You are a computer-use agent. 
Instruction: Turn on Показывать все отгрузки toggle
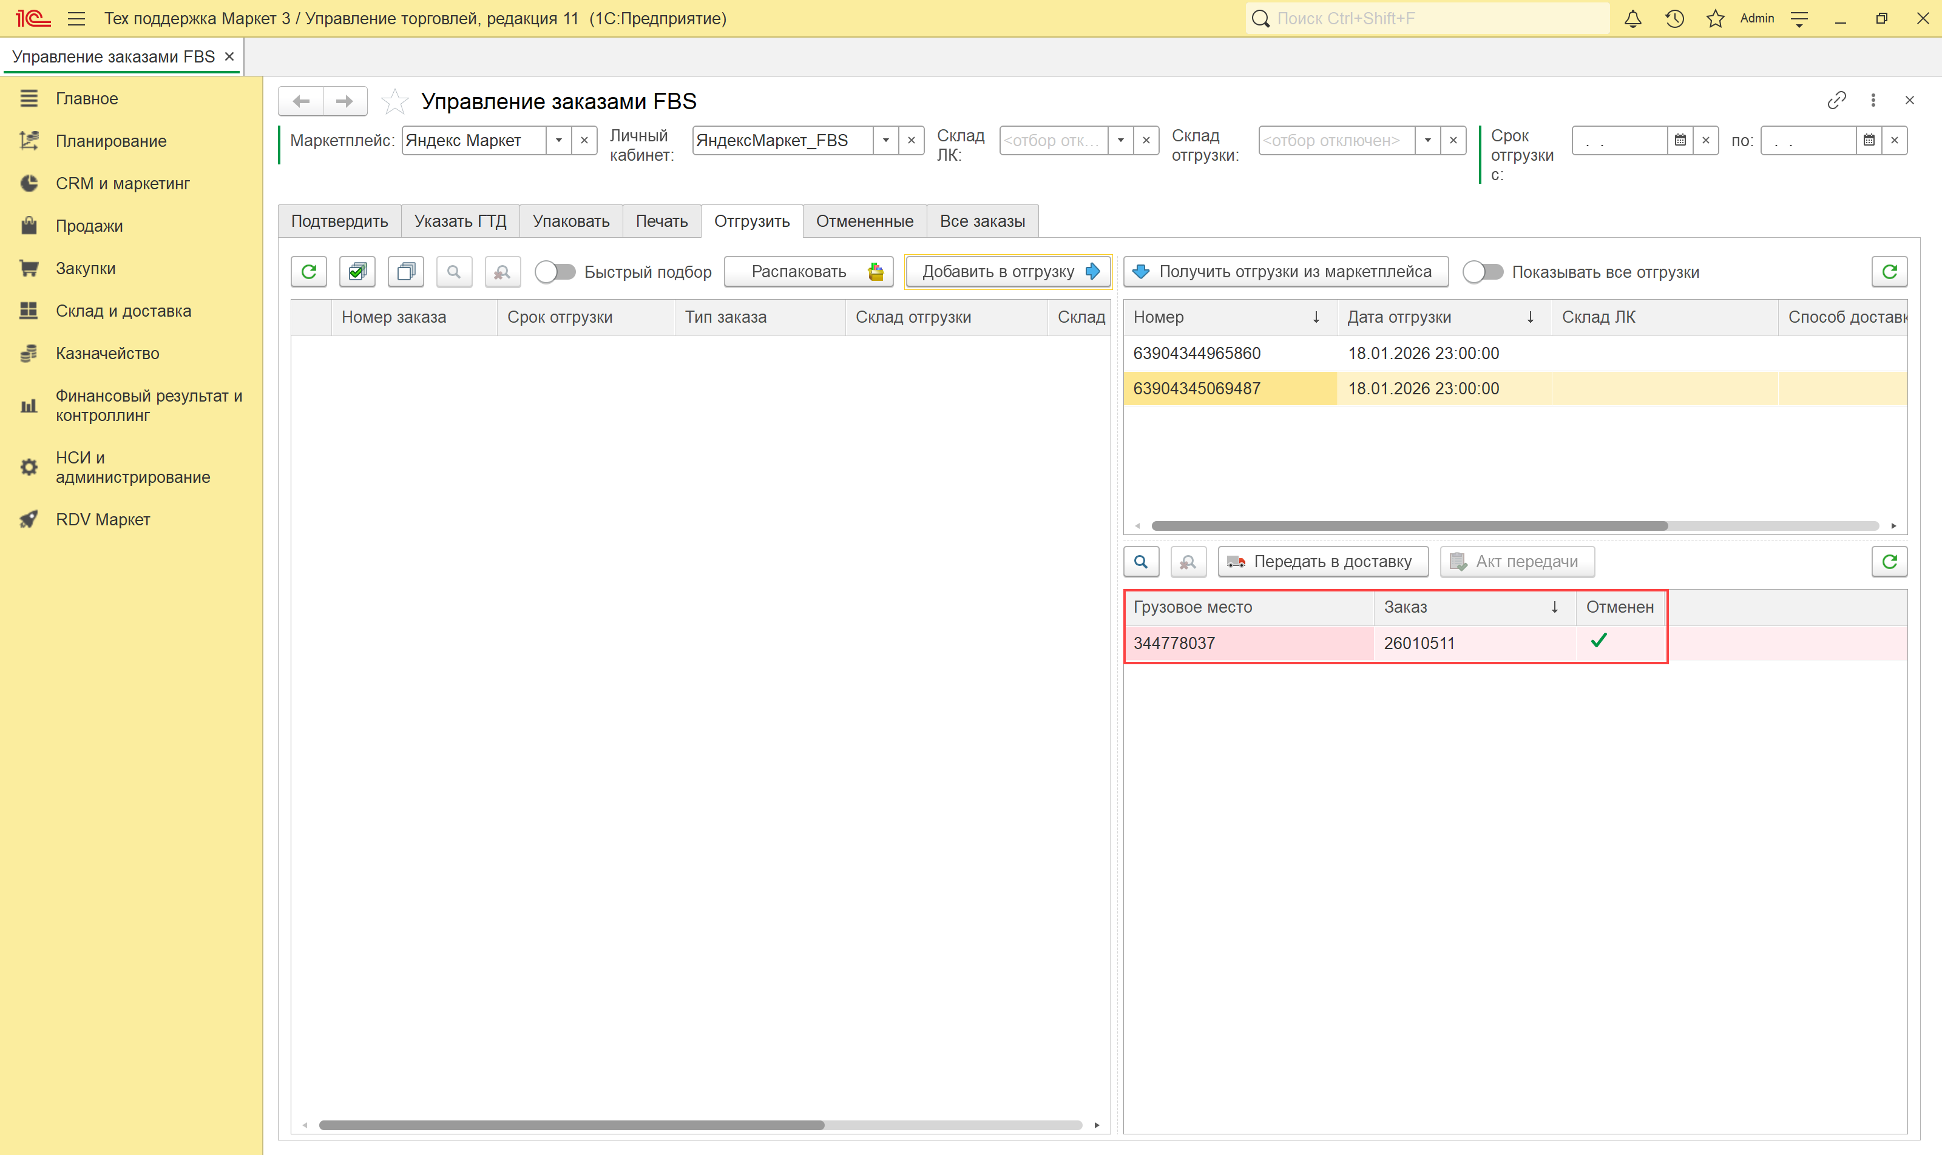1482,272
